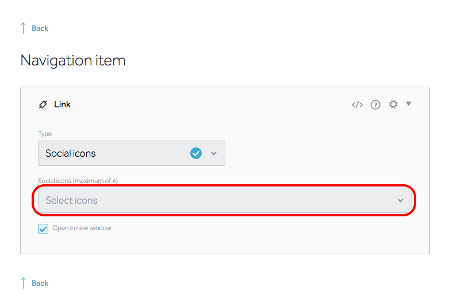The width and height of the screenshot is (450, 307).
Task: Click the bottom Back arrow icon
Action: coord(23,283)
